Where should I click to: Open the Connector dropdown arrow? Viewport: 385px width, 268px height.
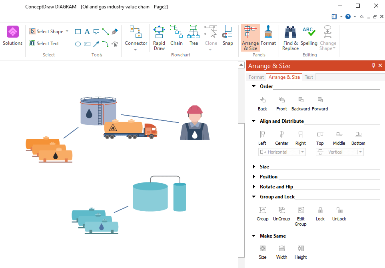(136, 50)
